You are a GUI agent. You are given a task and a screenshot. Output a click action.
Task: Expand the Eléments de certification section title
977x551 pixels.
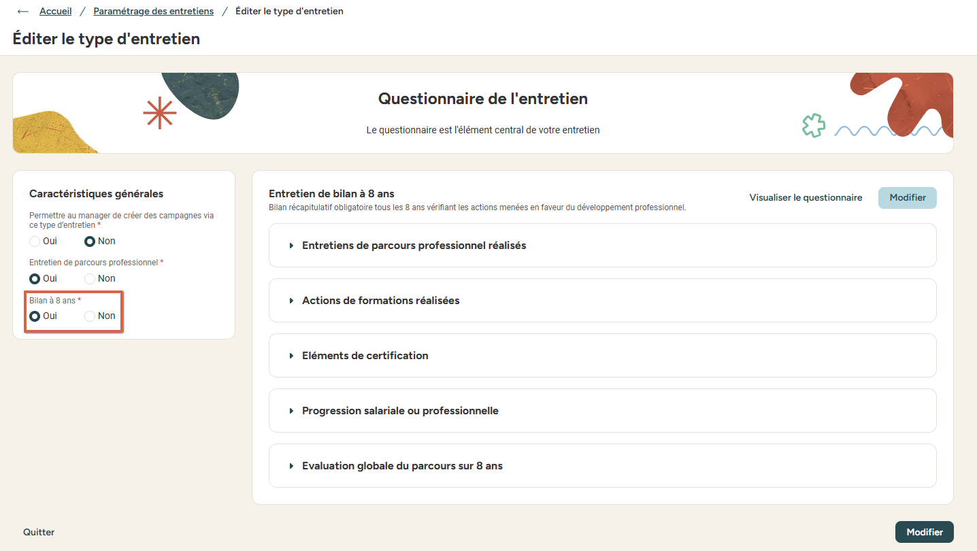[x=365, y=356]
